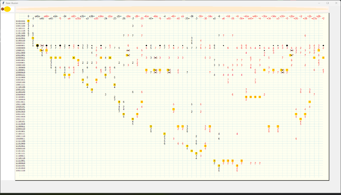Click the yellow oval indicator beside the brown icon
Image resolution: width=341 pixels, height=195 pixels.
(x=7, y=9)
